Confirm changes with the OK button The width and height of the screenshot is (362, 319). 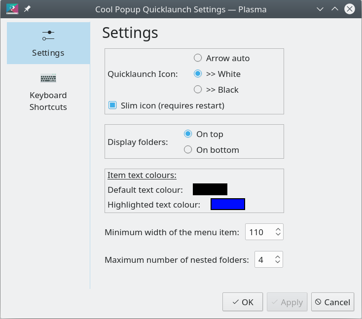pyautogui.click(x=243, y=302)
